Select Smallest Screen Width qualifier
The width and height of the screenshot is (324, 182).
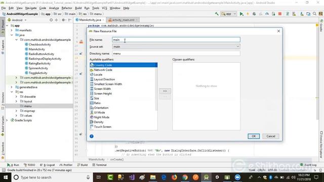pyautogui.click(x=124, y=84)
